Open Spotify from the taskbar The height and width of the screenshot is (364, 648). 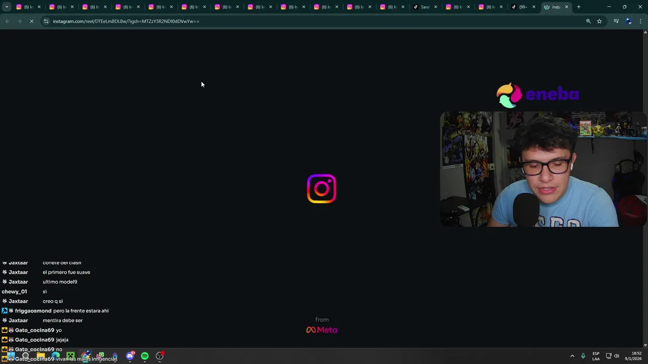click(145, 356)
